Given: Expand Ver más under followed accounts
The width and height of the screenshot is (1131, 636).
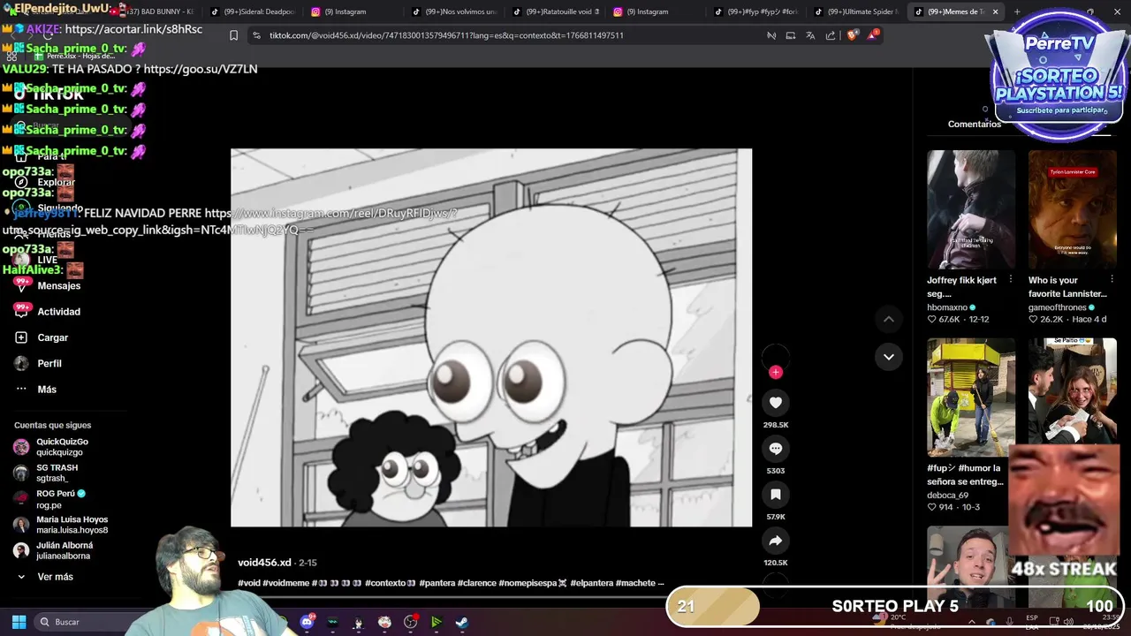Looking at the screenshot, I should tap(55, 577).
